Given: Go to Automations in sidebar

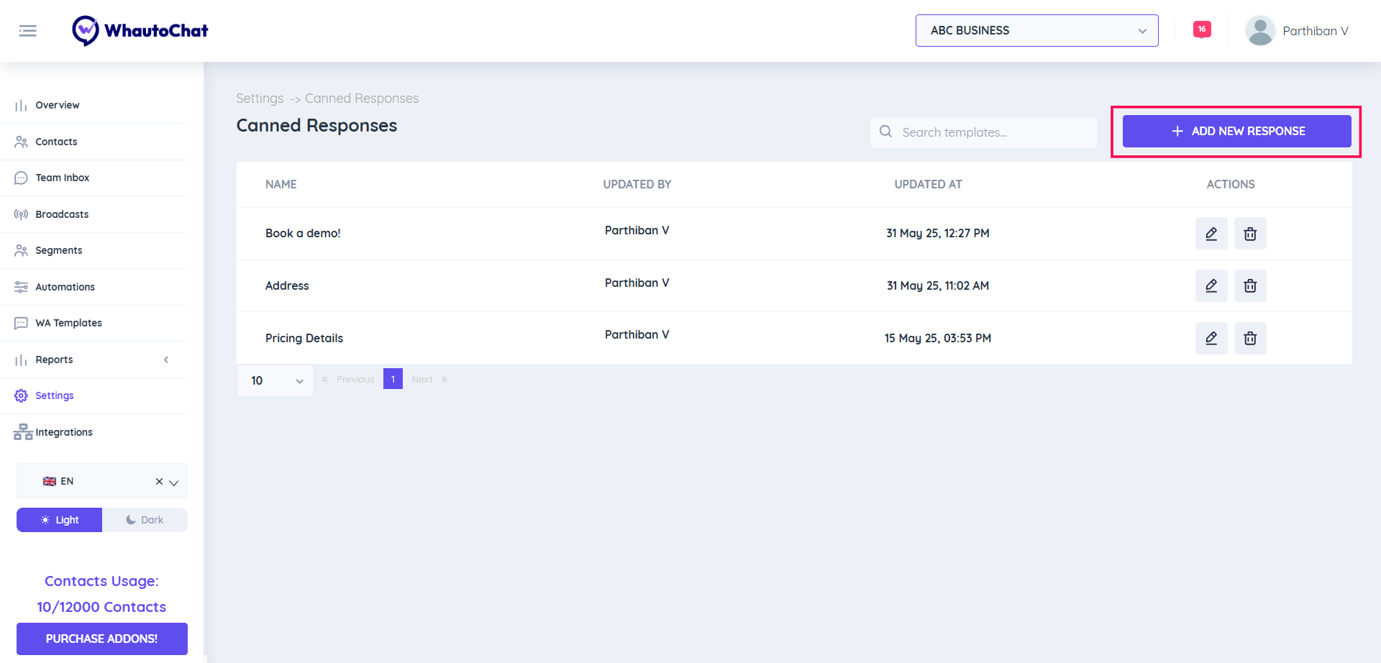Looking at the screenshot, I should pos(65,287).
